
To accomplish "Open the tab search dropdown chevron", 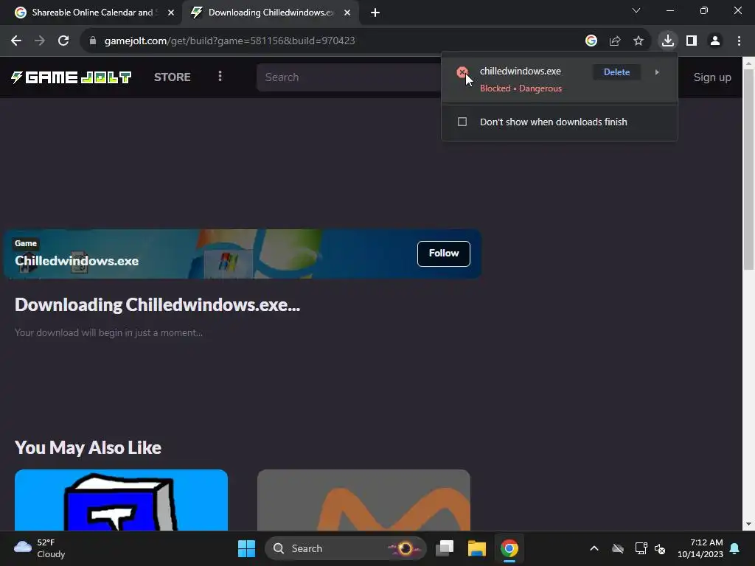I will tap(636, 10).
